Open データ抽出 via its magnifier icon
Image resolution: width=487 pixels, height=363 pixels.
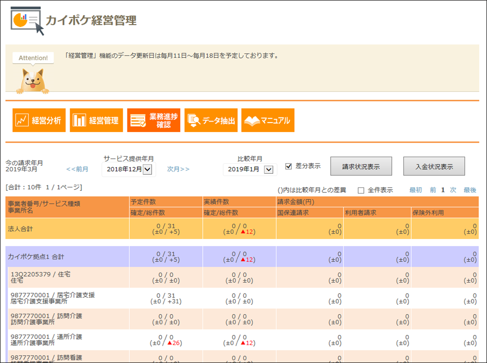coord(194,120)
